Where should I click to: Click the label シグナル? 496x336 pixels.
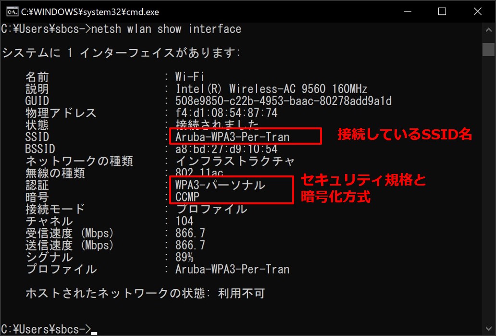click(x=50, y=257)
